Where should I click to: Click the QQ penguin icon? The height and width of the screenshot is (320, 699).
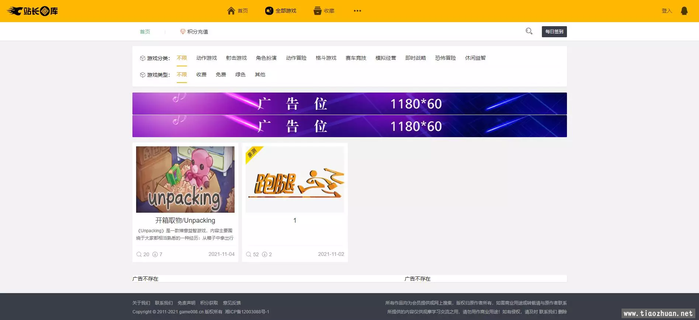click(x=684, y=11)
